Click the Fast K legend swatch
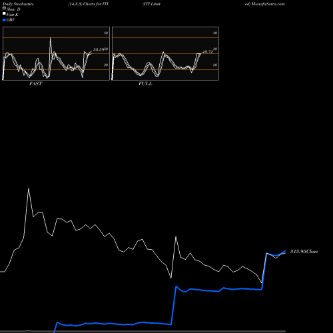 (4, 13)
